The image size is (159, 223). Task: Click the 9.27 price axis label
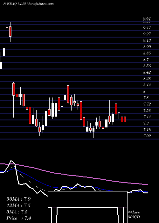tap(147, 34)
